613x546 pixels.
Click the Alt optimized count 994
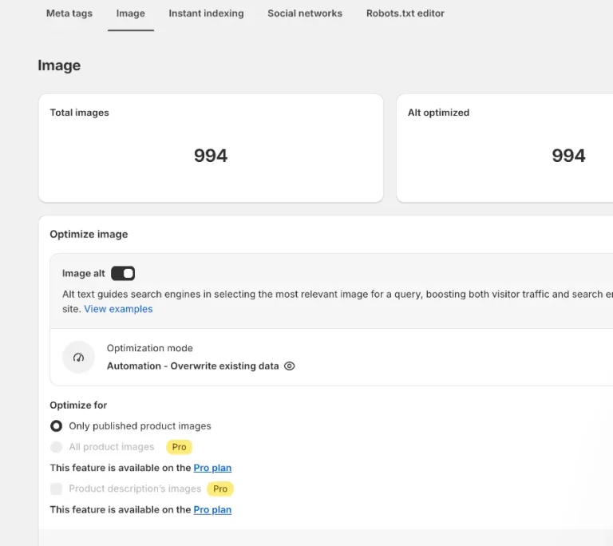click(x=568, y=156)
